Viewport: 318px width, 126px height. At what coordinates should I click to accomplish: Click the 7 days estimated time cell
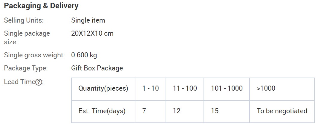tap(151, 111)
